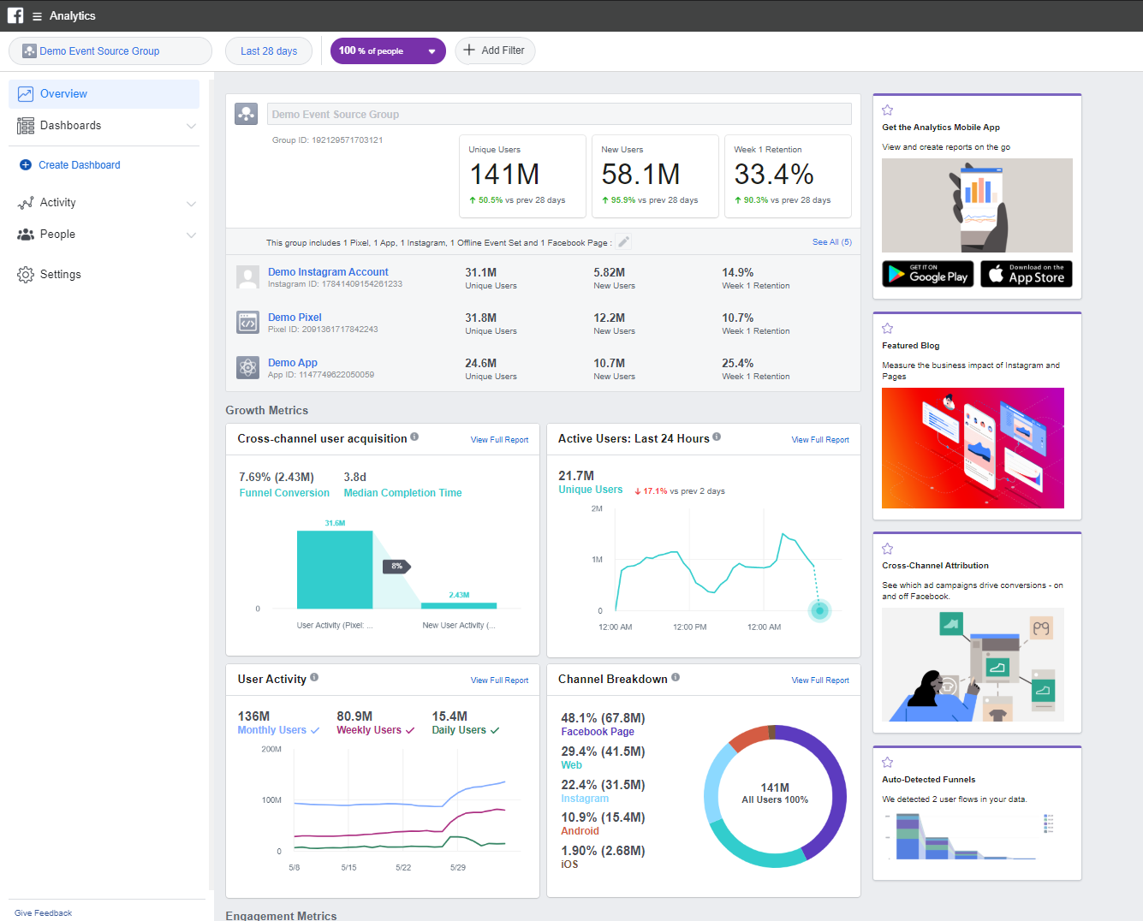Click the star icon on Featured Blog card

pos(888,329)
